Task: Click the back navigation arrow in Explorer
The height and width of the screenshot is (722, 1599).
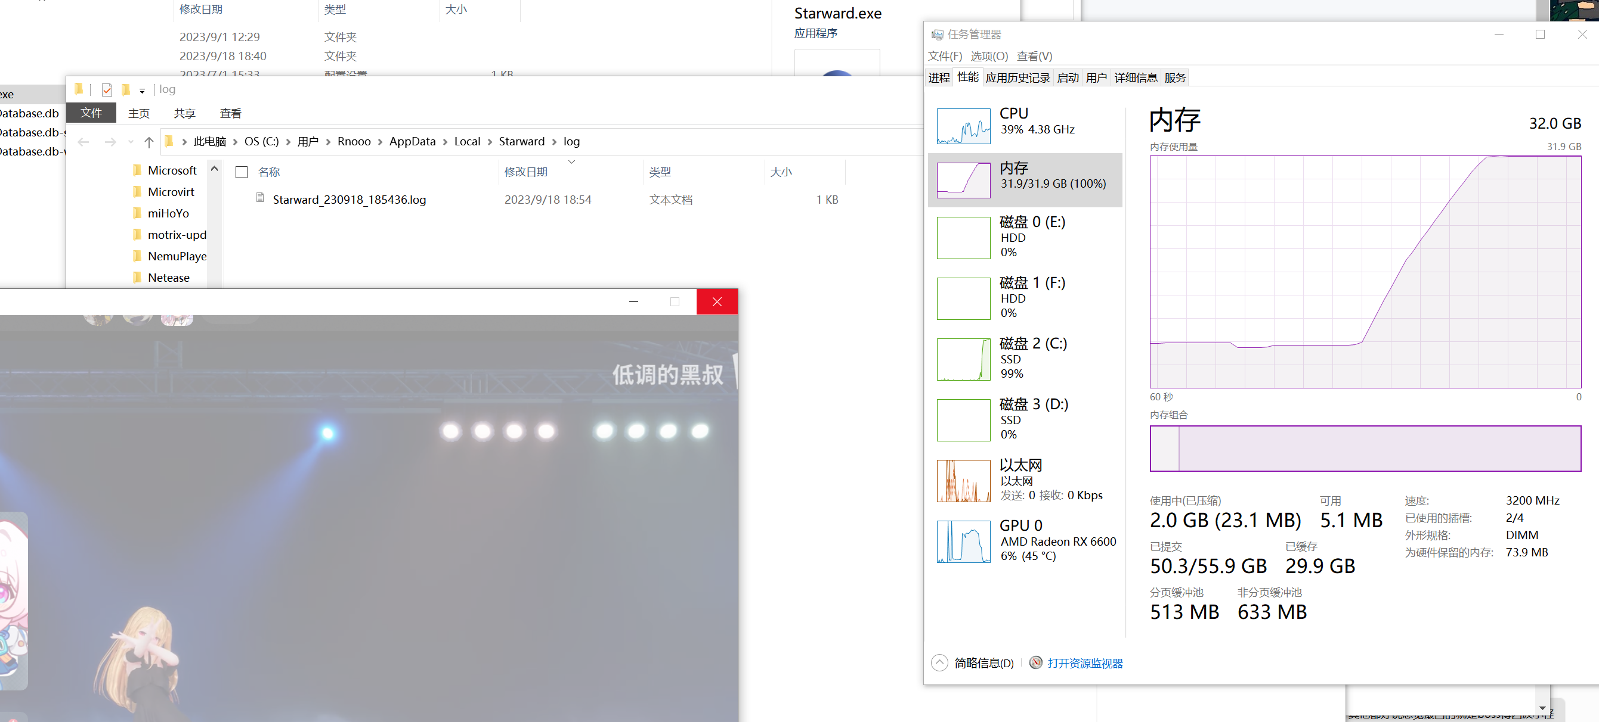Action: (x=84, y=141)
